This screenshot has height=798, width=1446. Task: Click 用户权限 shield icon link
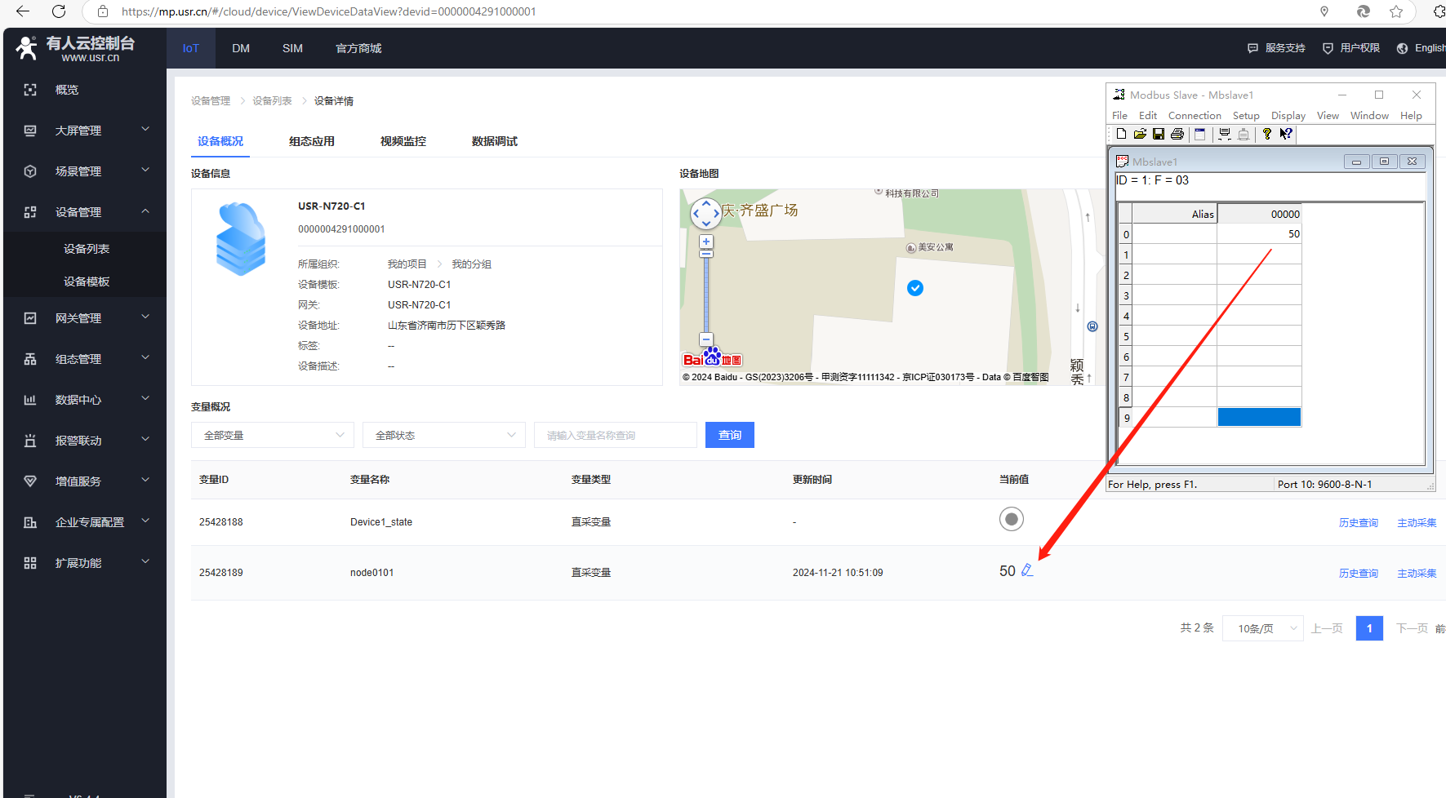[1350, 48]
